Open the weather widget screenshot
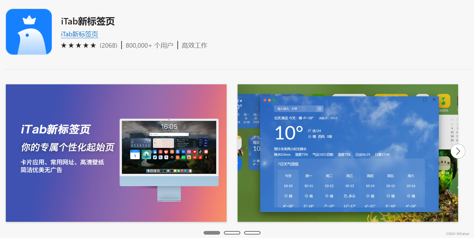The image size is (474, 238). (x=348, y=153)
